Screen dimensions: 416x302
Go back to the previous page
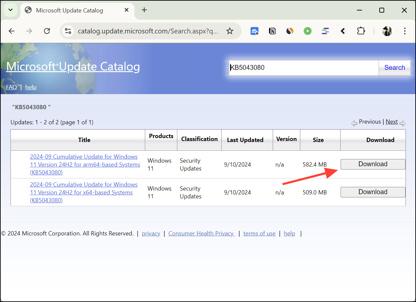click(12, 31)
